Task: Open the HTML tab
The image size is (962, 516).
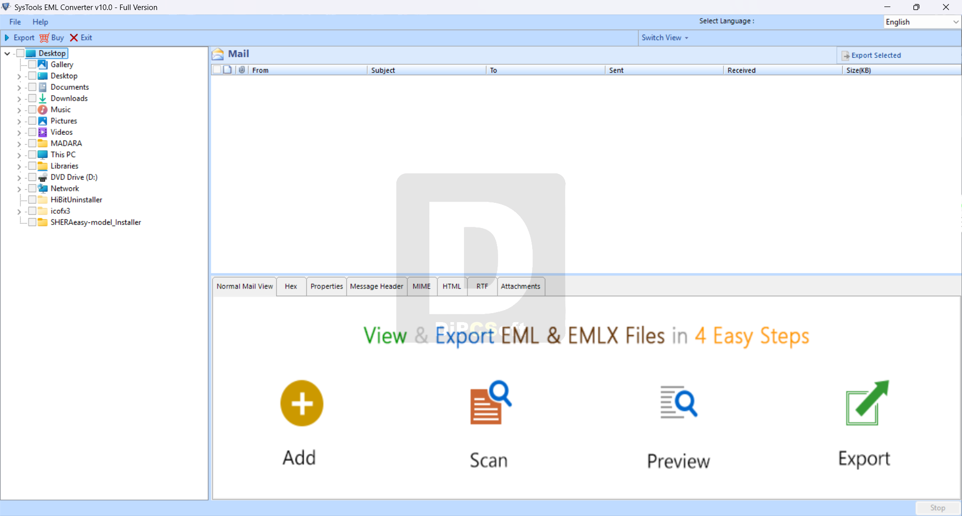Action: tap(452, 287)
